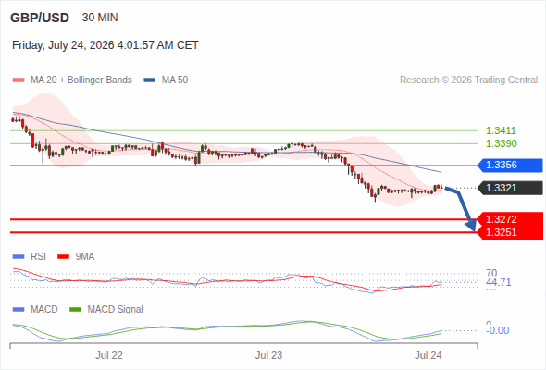Click the MACD blue legend swatch

[x=19, y=310]
